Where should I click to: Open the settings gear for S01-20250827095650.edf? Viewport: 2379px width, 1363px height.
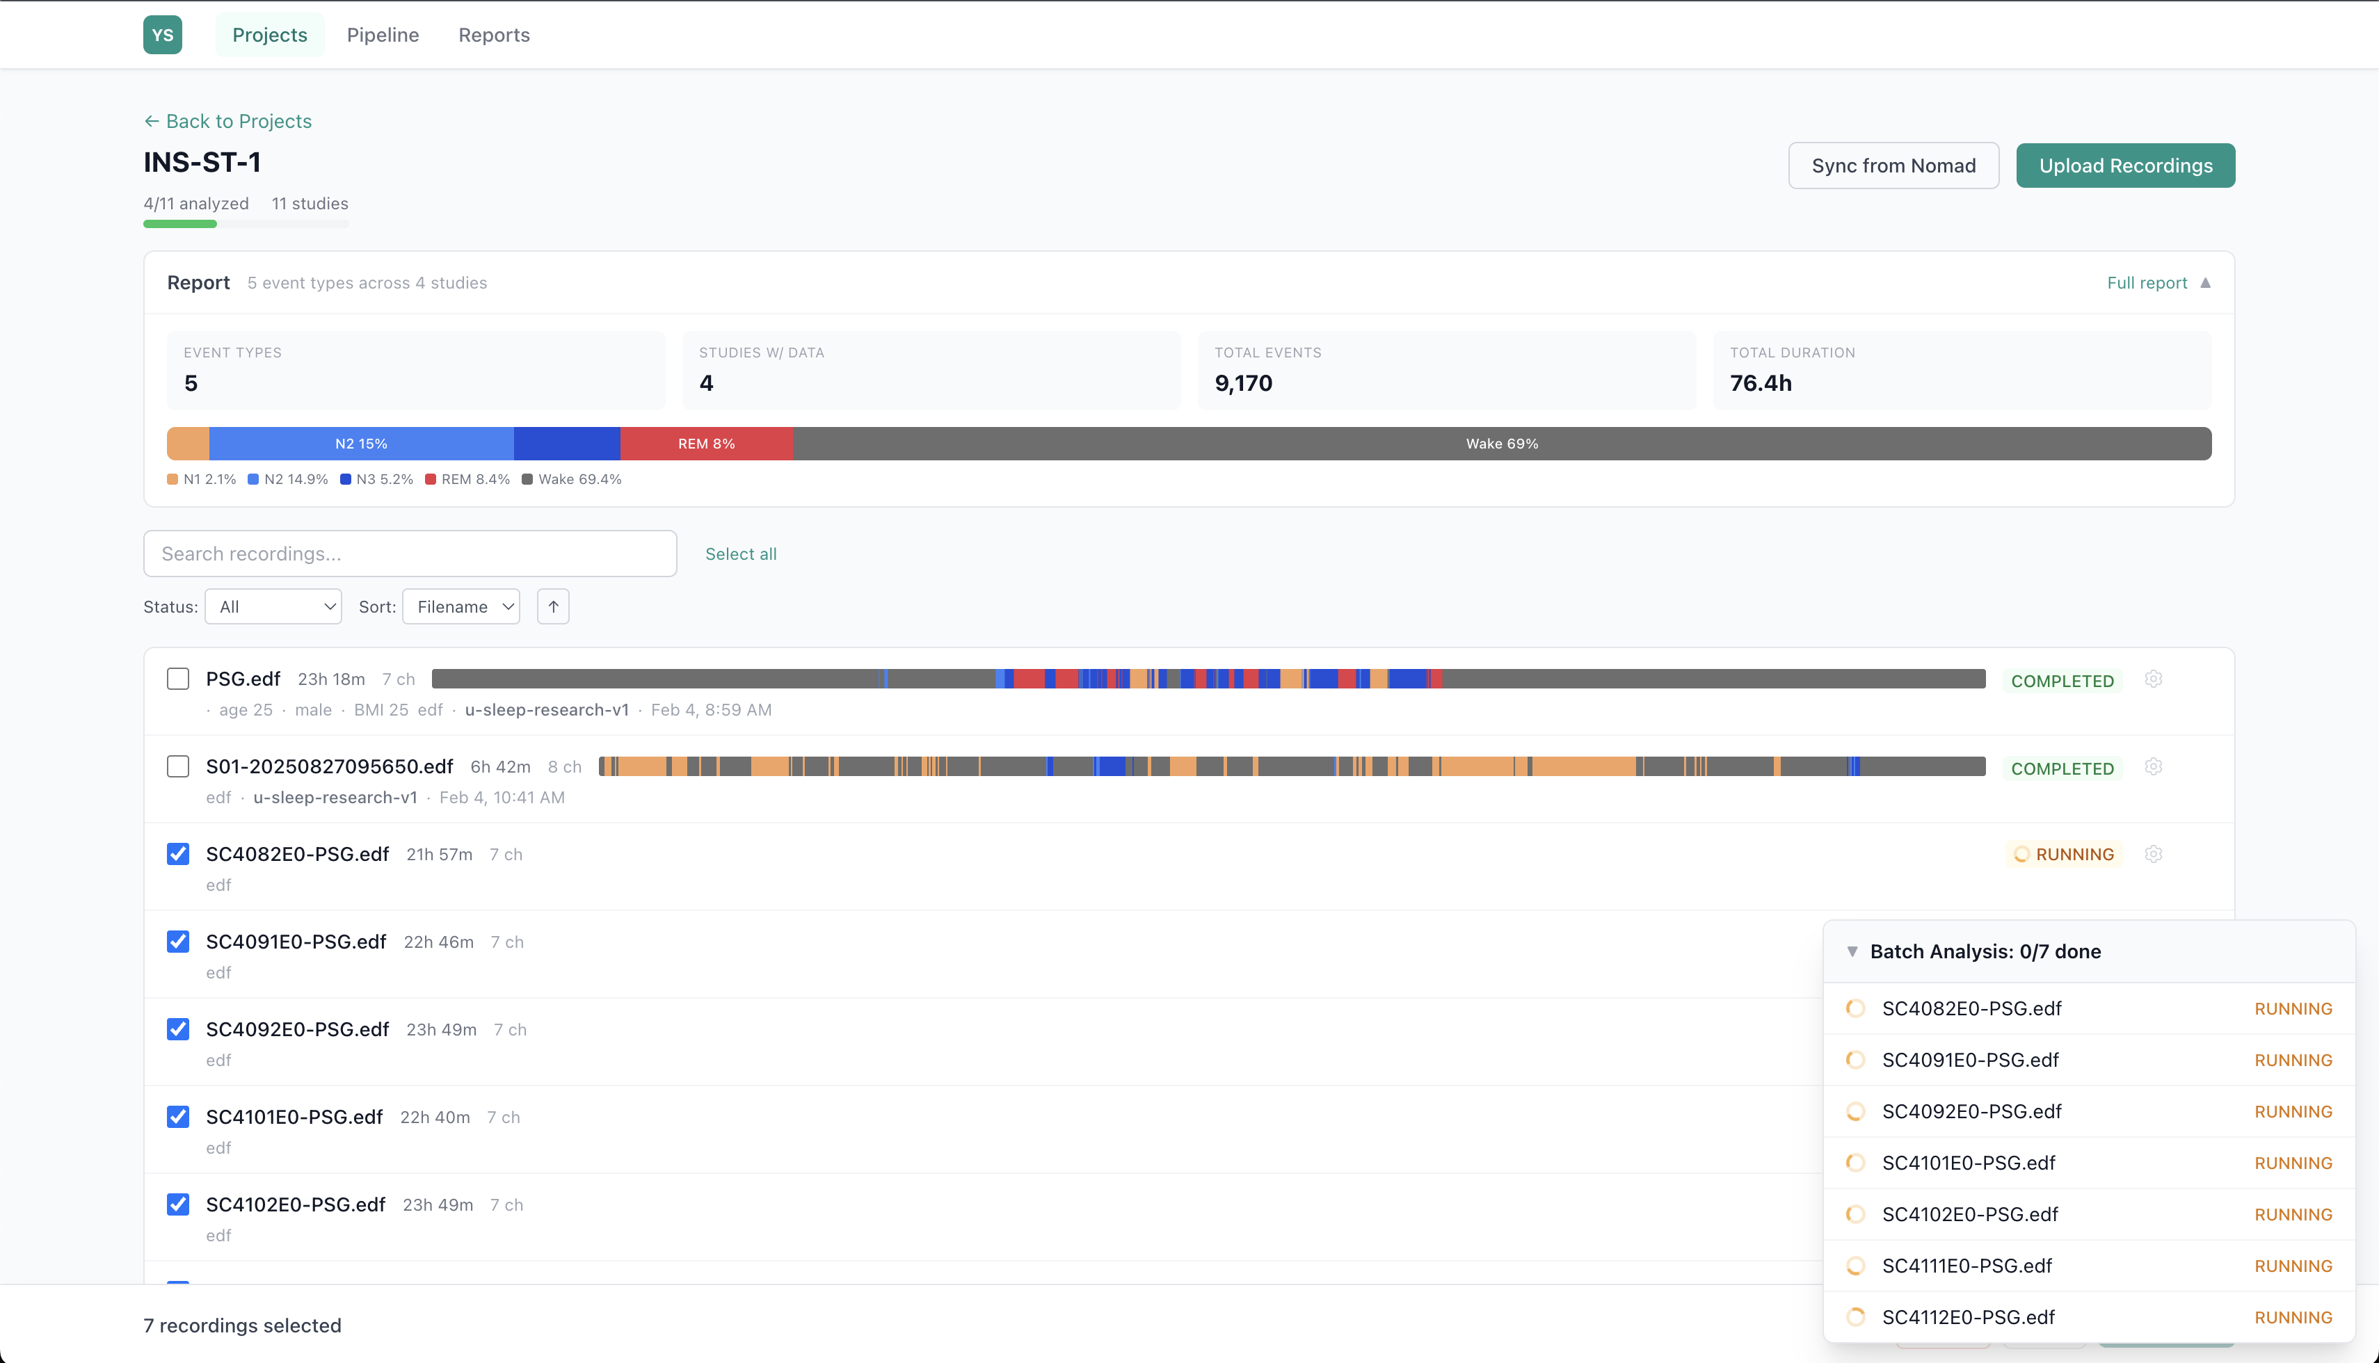(2154, 766)
